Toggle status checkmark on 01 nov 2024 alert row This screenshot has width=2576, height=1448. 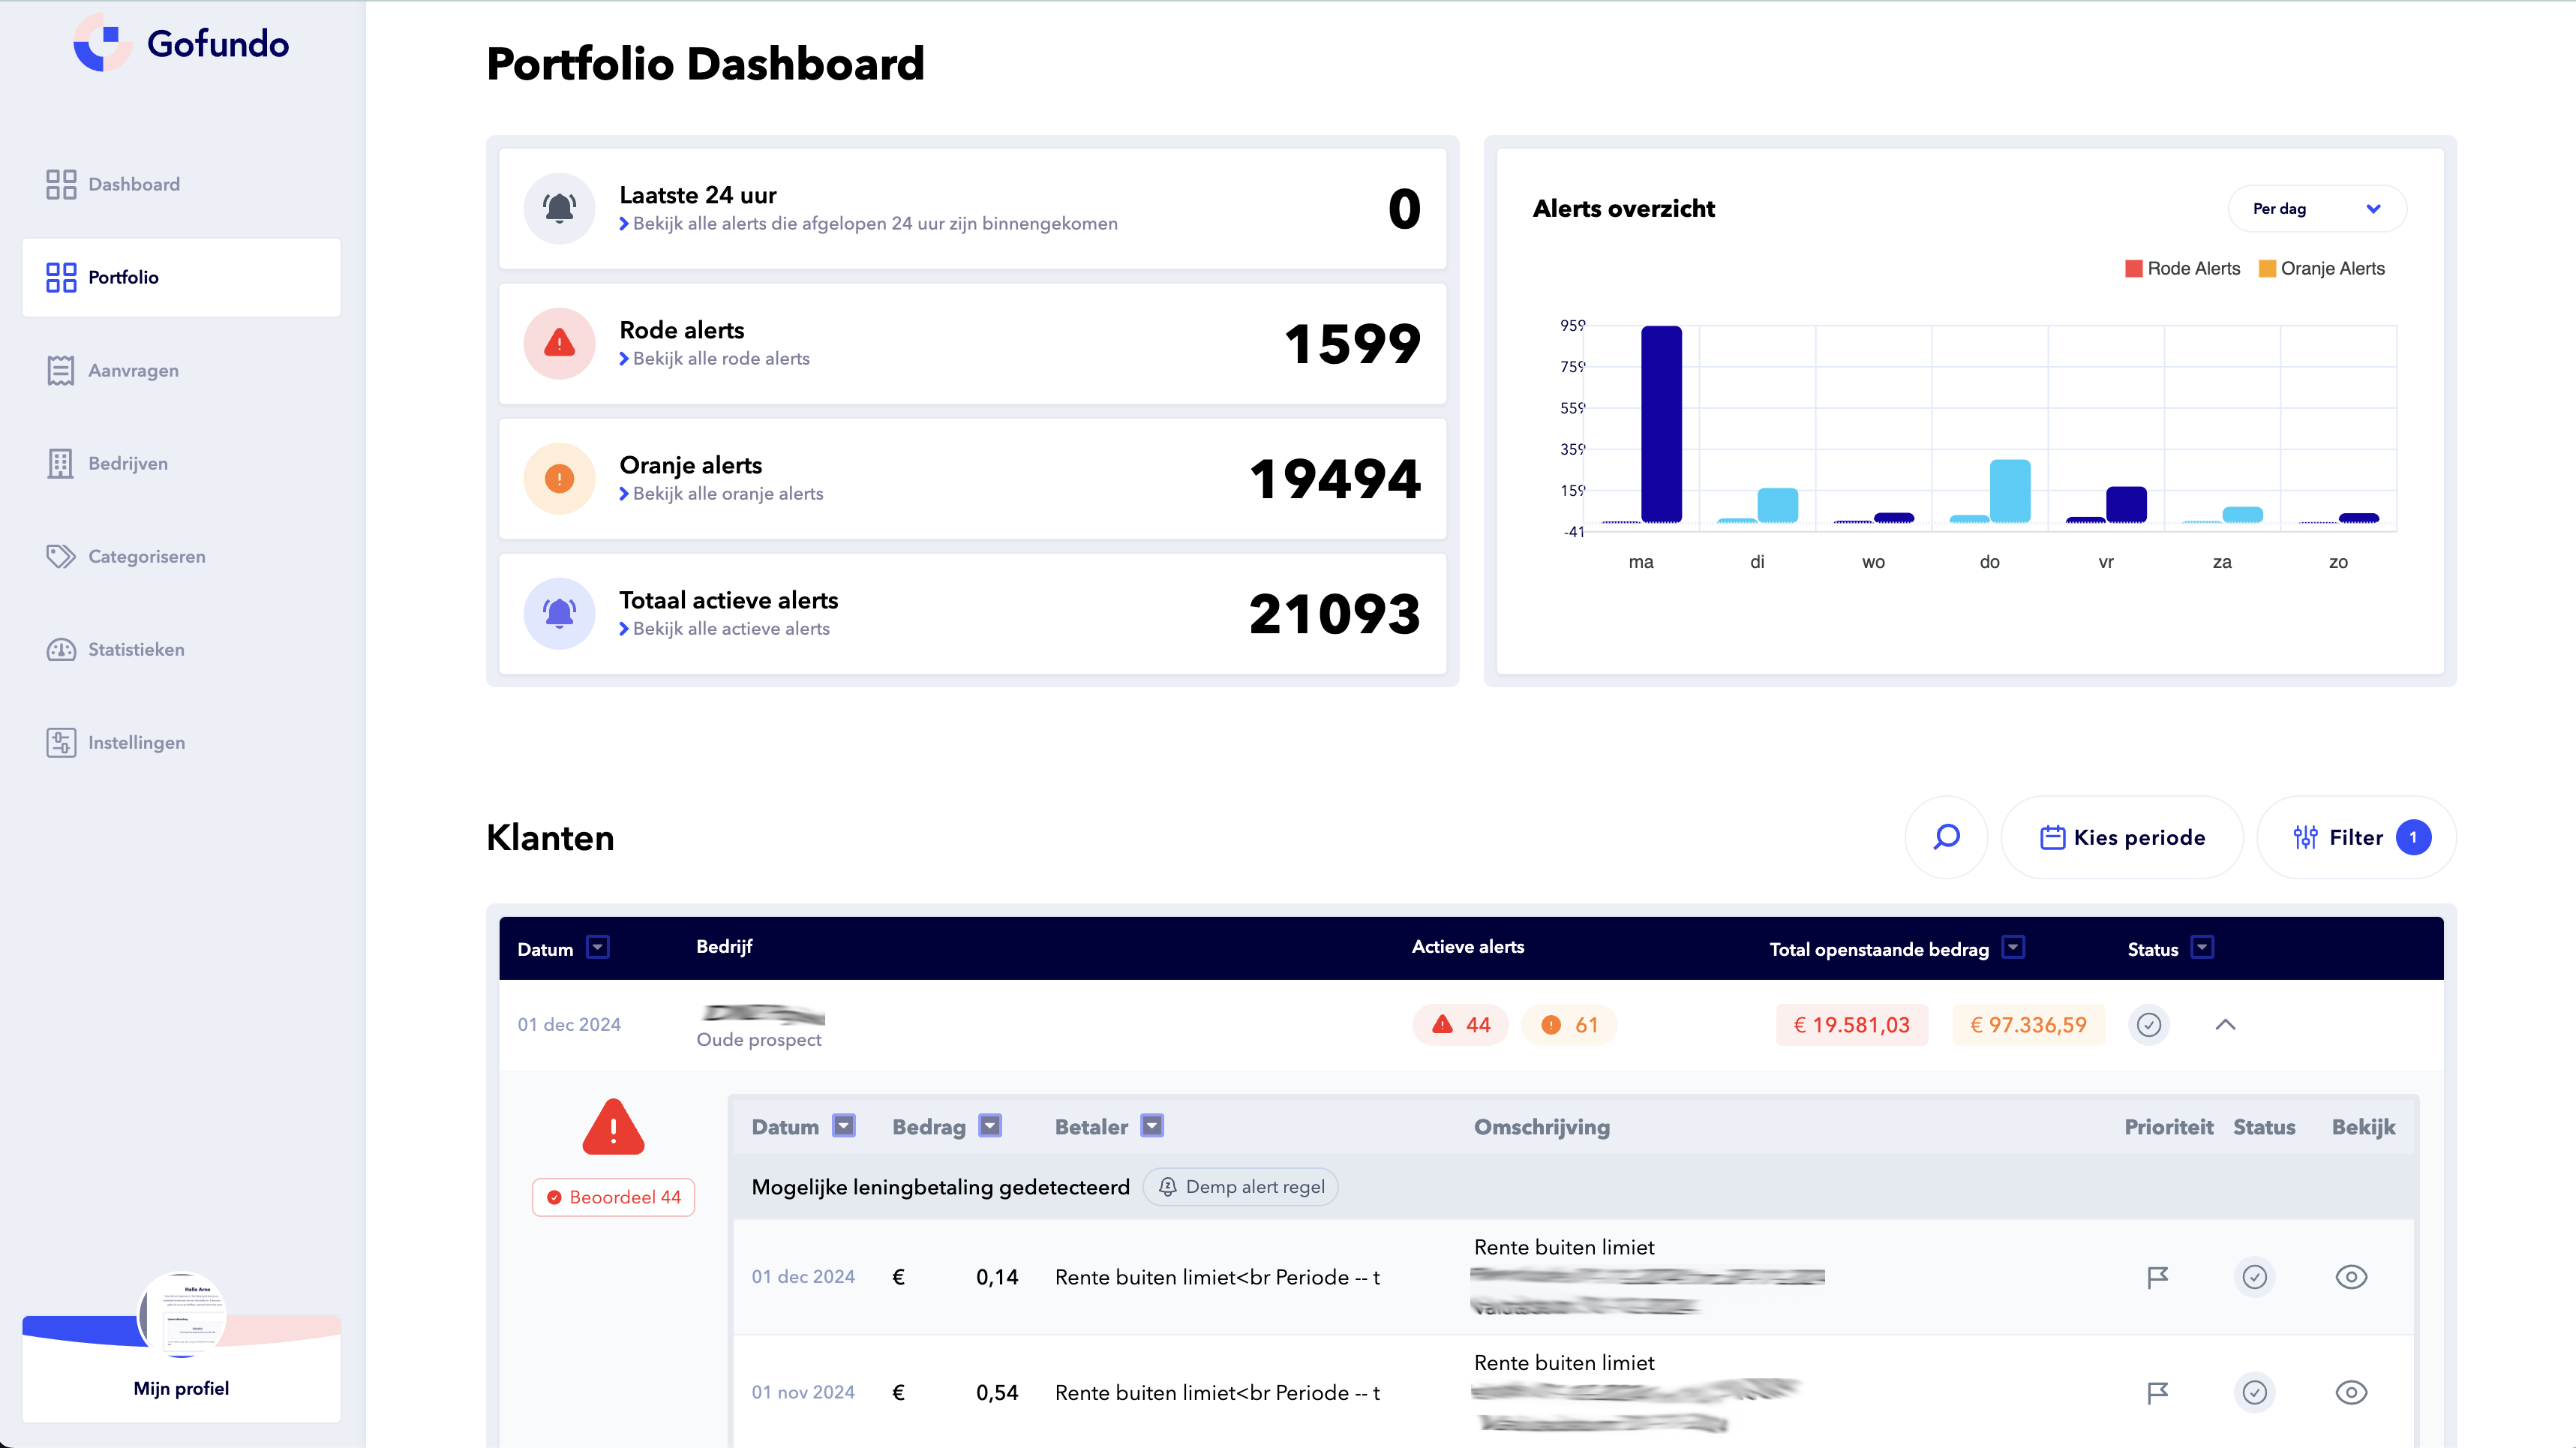click(x=2254, y=1392)
